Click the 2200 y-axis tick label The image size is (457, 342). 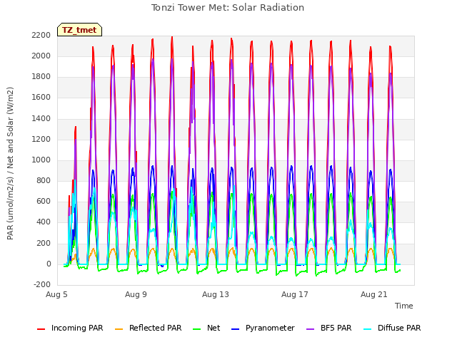click(x=41, y=35)
